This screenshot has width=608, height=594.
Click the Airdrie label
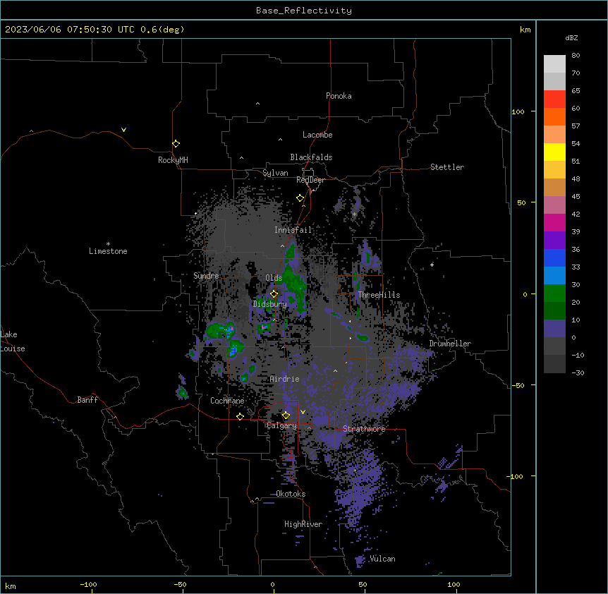285,379
